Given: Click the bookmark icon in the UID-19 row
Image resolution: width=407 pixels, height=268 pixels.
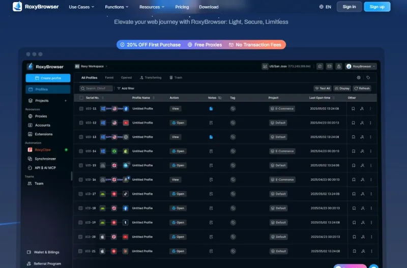Looking at the screenshot, I should click(x=354, y=222).
